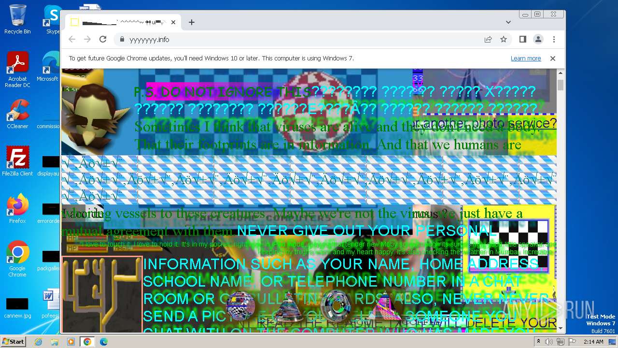
Task: Open Chrome three-dot menu
Action: (554, 40)
